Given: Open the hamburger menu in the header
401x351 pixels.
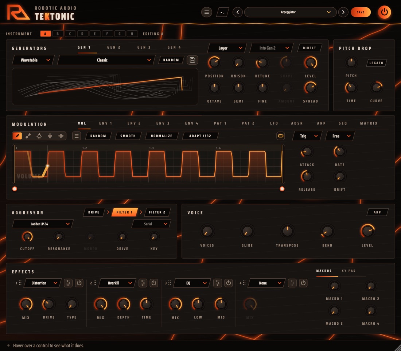Looking at the screenshot, I should (207, 12).
